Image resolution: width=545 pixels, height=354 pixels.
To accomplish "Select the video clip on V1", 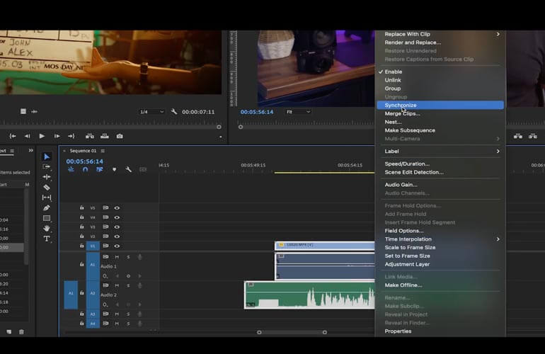I will coord(325,246).
